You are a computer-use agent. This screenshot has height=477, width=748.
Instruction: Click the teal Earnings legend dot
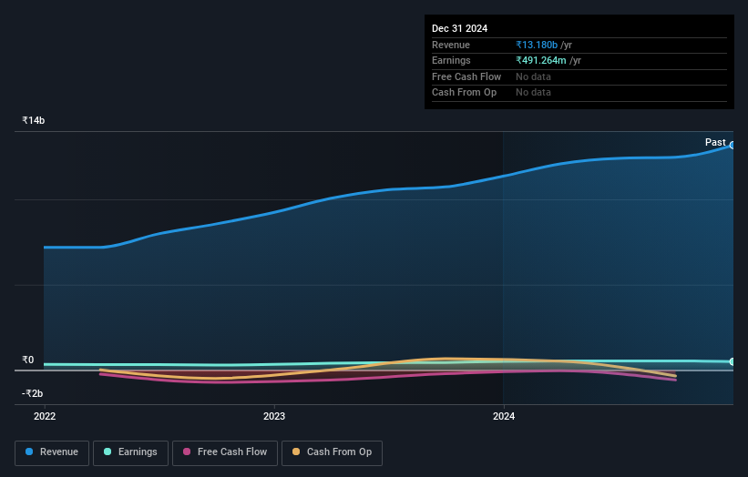[108, 452]
